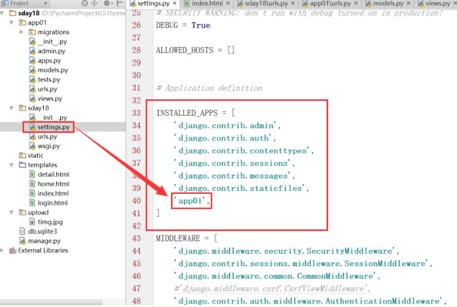This screenshot has width=457, height=307.
Task: Close the sday18\urls.py tab
Action: (x=293, y=3)
